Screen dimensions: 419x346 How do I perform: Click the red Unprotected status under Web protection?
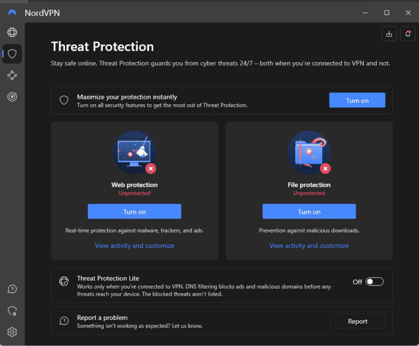tap(134, 193)
